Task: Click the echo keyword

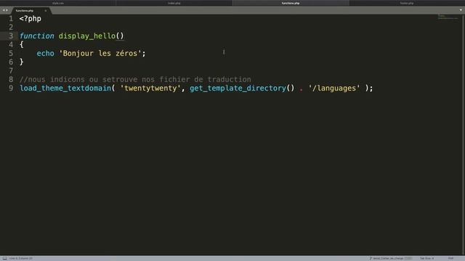Action: (x=45, y=54)
